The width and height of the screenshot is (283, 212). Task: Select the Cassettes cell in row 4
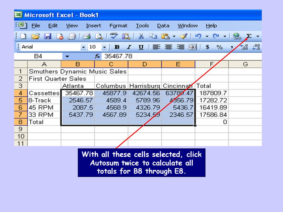tap(44, 93)
